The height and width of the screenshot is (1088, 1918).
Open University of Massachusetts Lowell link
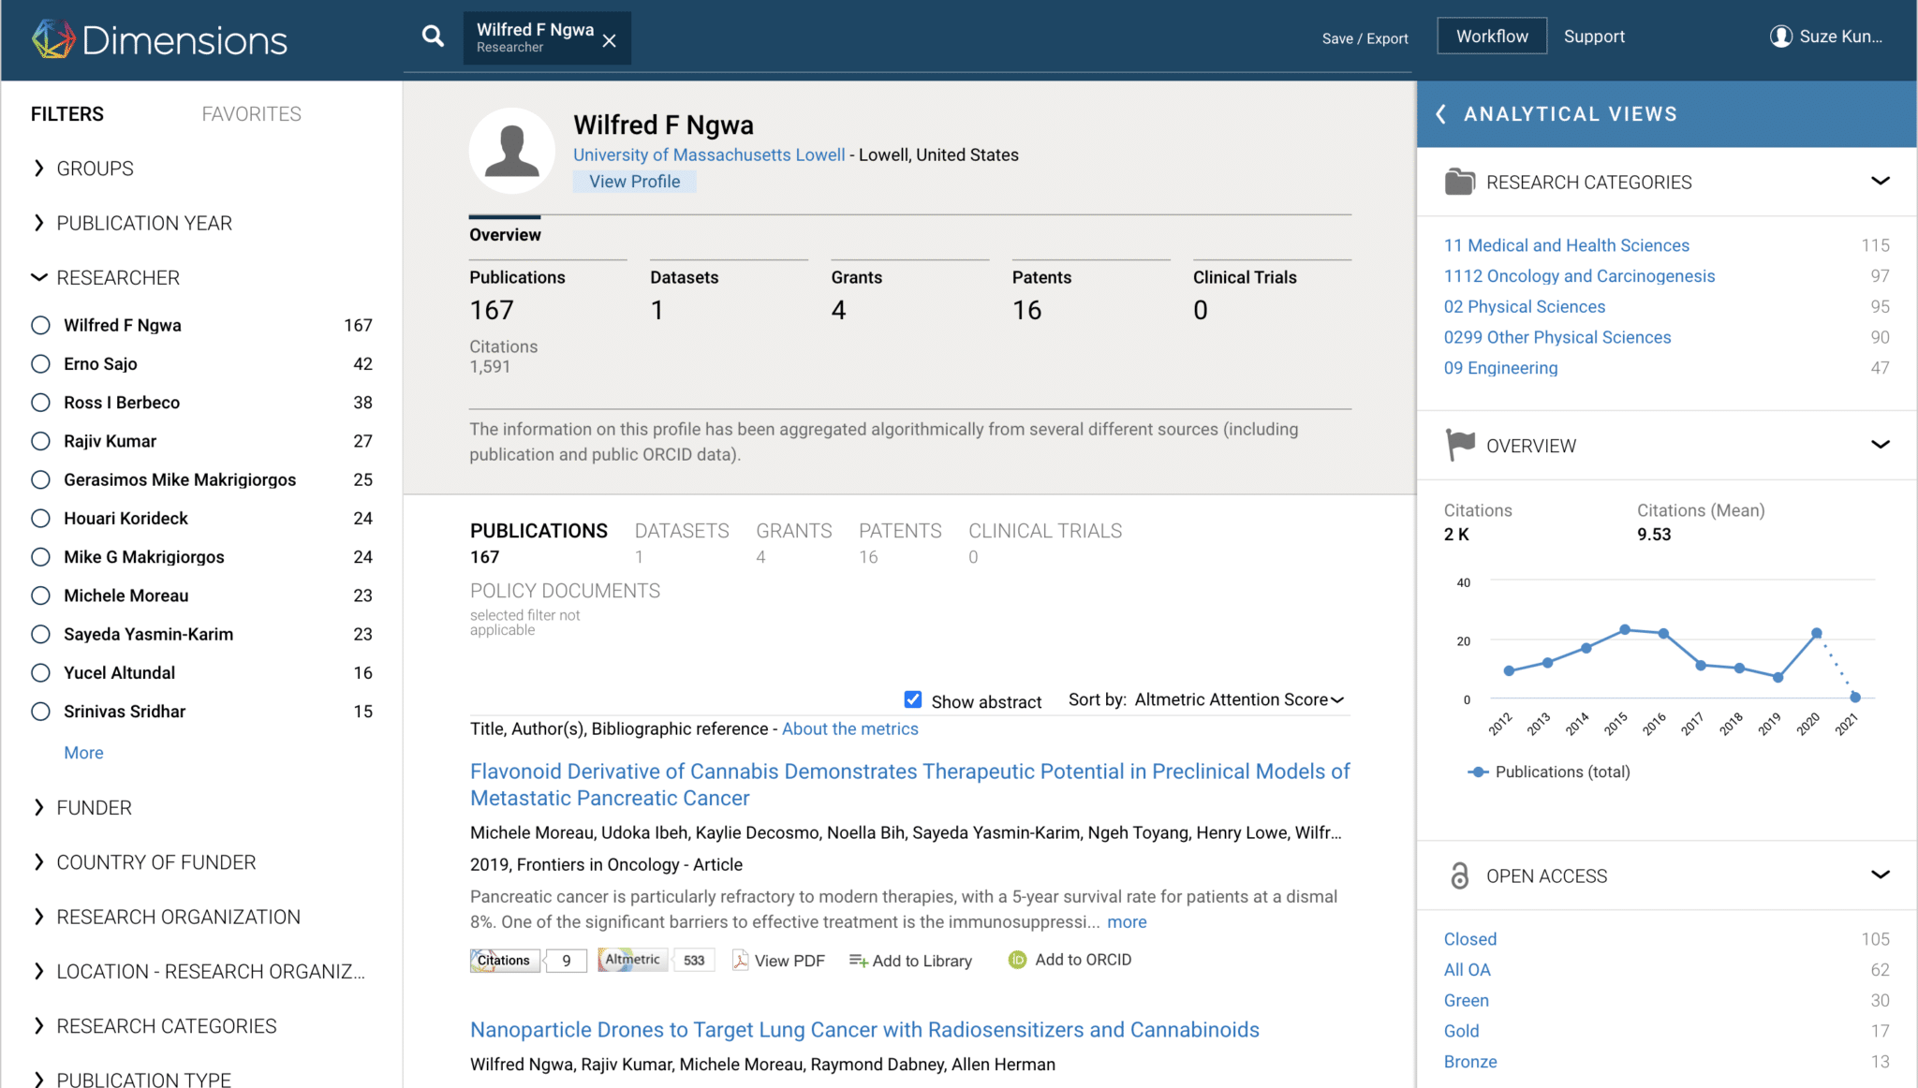click(709, 154)
